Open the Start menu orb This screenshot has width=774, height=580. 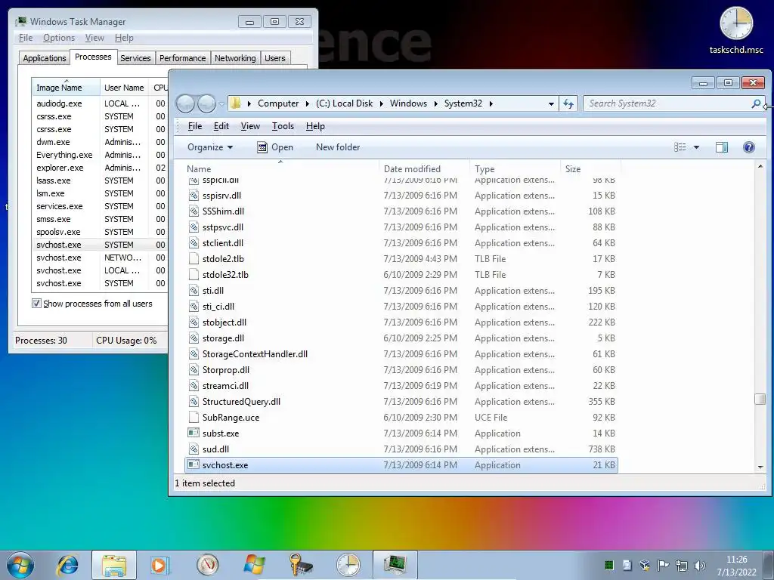20,565
